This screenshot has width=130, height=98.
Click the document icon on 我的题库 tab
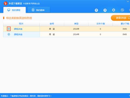33,10
